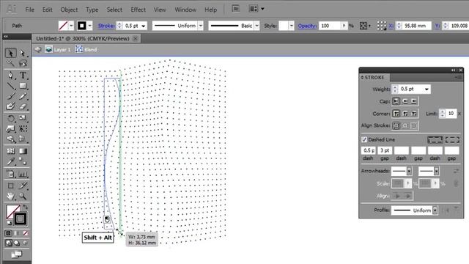Select the Rotate tool
The image size is (469, 264).
coord(11,118)
